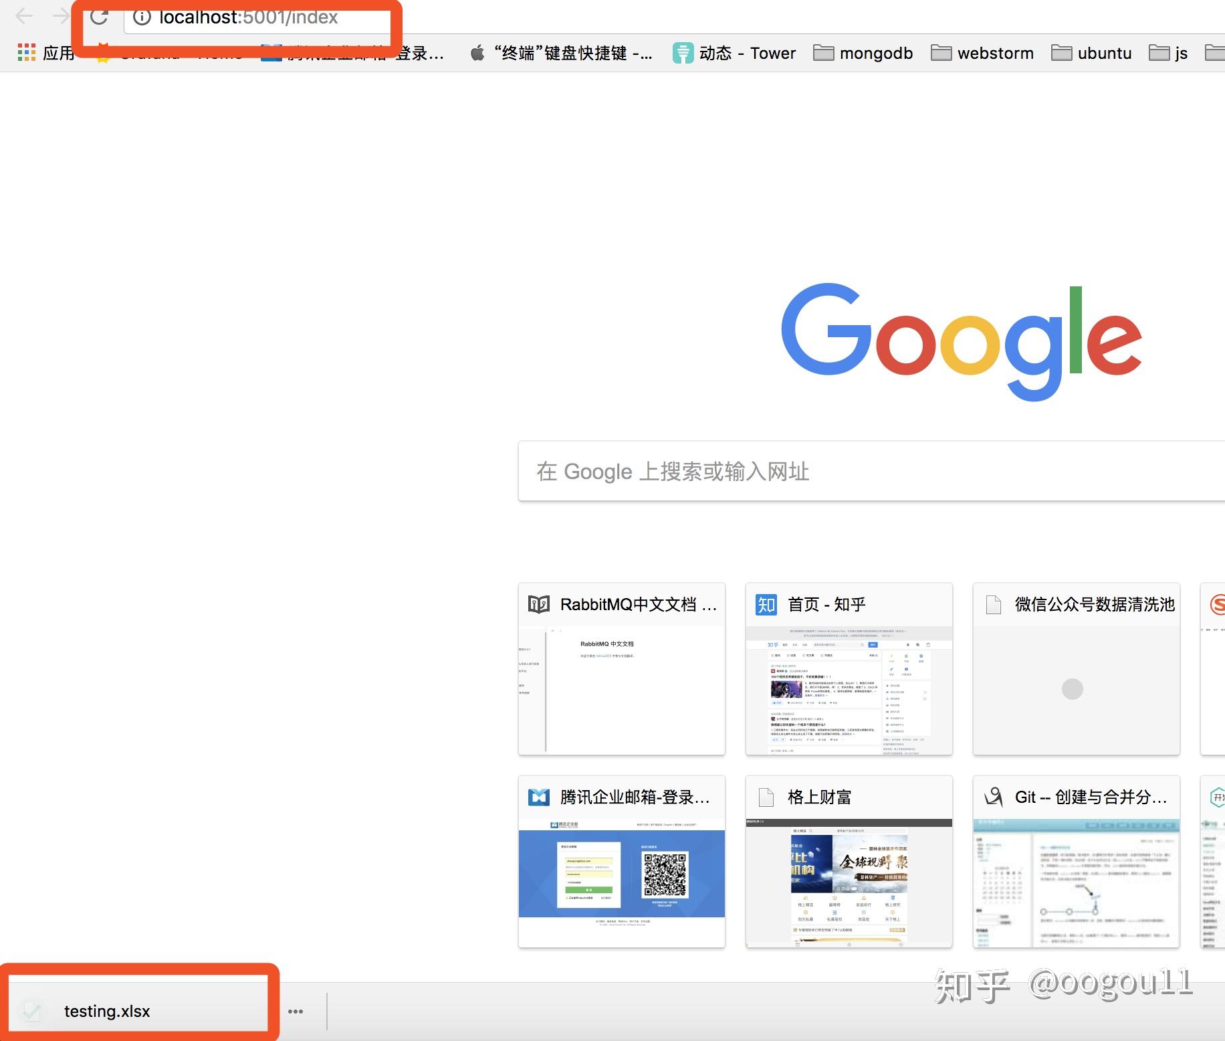This screenshot has width=1225, height=1041.
Task: Open the ubuntu bookmark folder
Action: [1091, 53]
